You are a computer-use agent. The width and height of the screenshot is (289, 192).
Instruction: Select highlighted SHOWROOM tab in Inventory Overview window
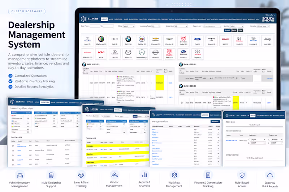[x=45, y=102]
